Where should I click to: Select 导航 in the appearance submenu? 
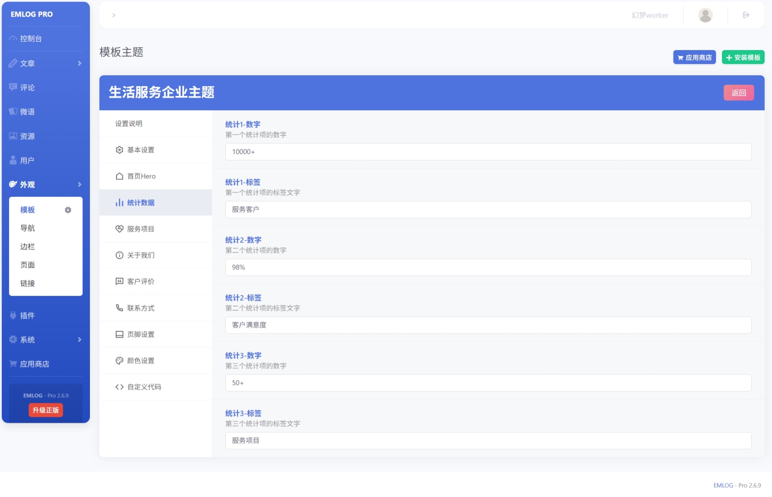click(27, 228)
